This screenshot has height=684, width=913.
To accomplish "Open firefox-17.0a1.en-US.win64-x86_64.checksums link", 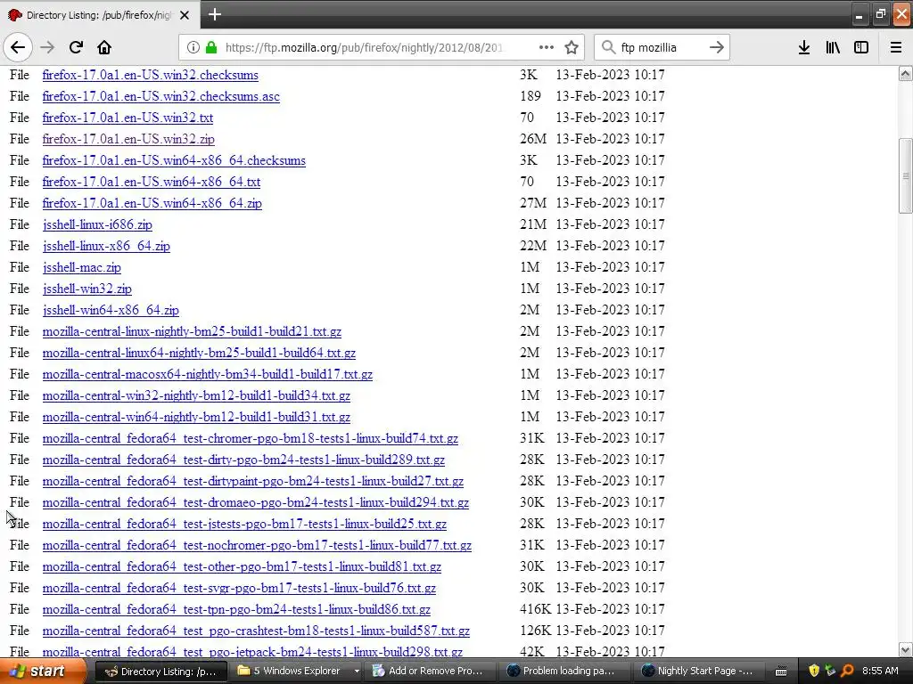I will click(x=174, y=160).
